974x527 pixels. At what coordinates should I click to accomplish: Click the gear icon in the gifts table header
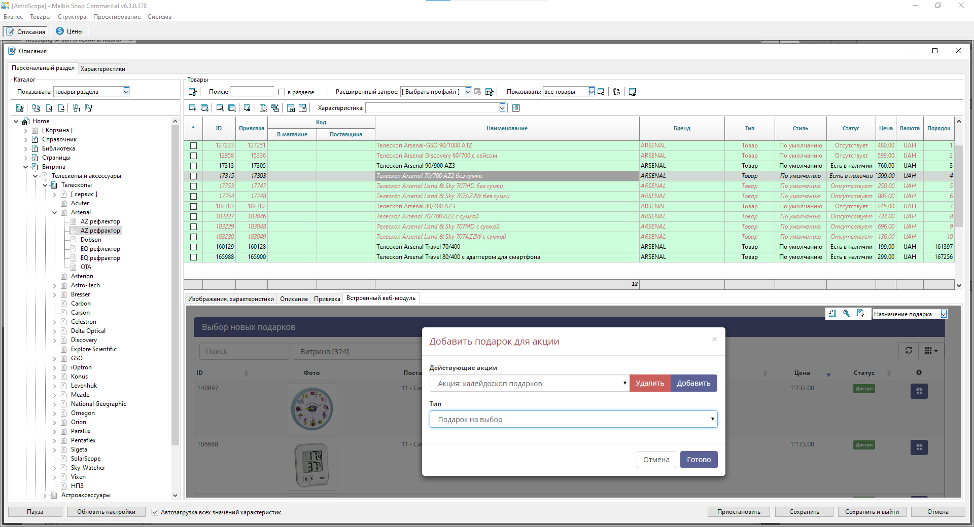coord(919,372)
